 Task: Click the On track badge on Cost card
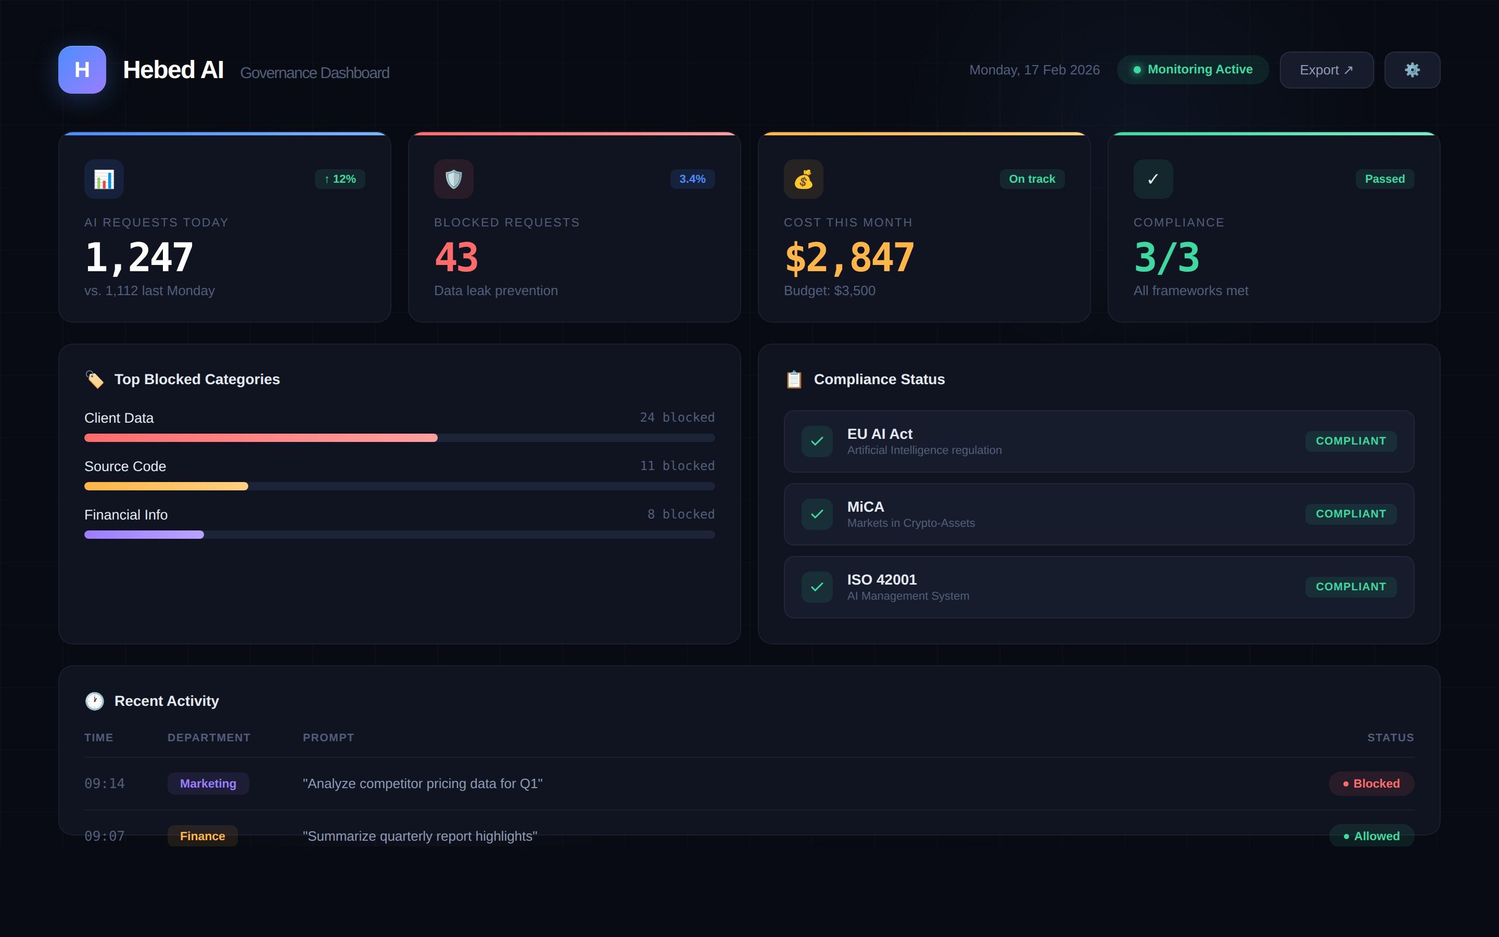click(x=1031, y=179)
